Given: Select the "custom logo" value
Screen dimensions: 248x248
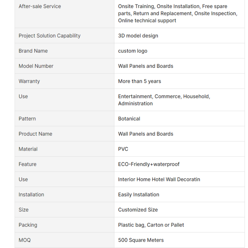Looking at the screenshot, I should point(133,51).
